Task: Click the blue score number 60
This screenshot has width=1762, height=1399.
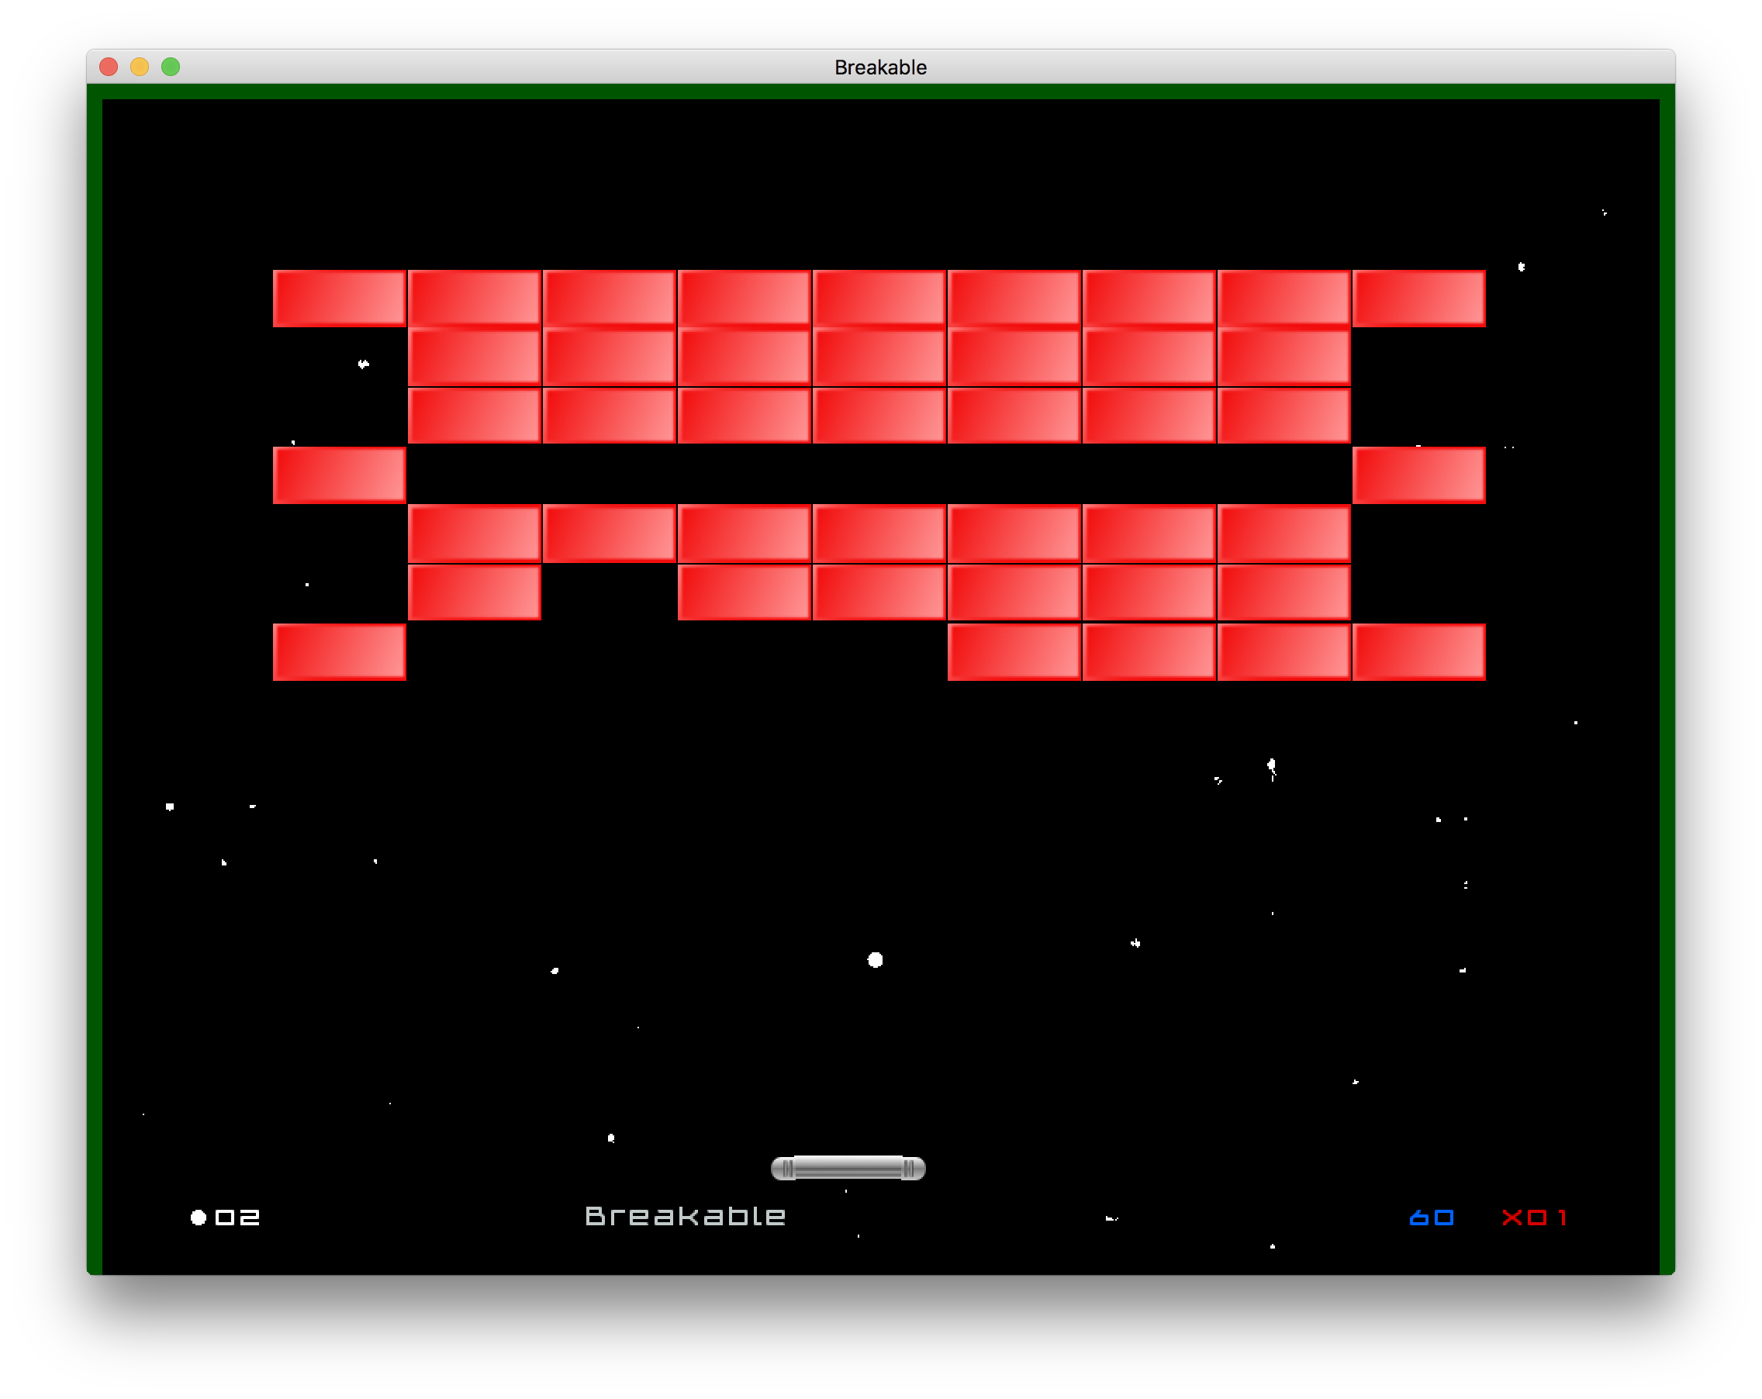Action: pyautogui.click(x=1431, y=1218)
